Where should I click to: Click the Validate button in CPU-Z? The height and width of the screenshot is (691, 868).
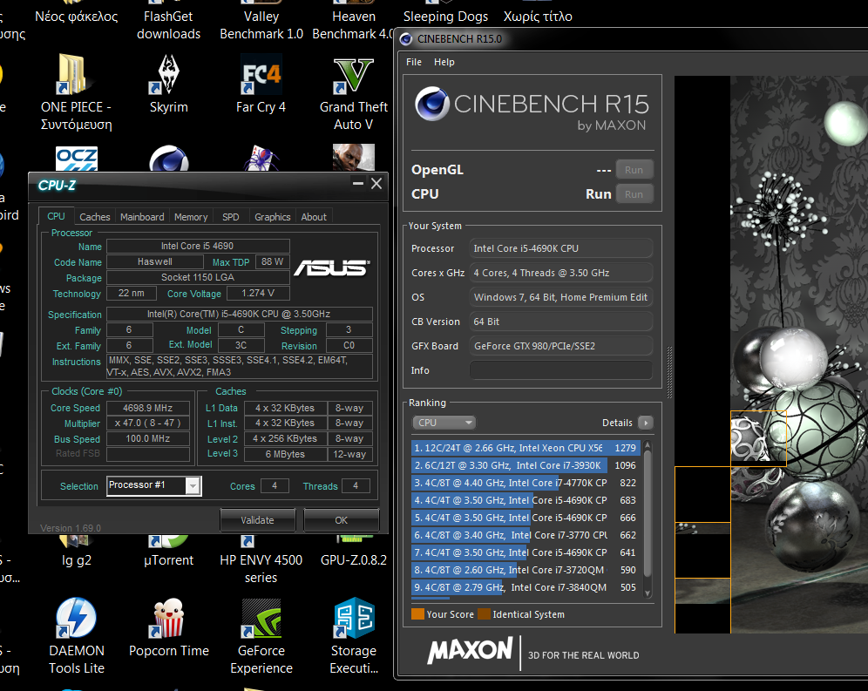pos(257,520)
